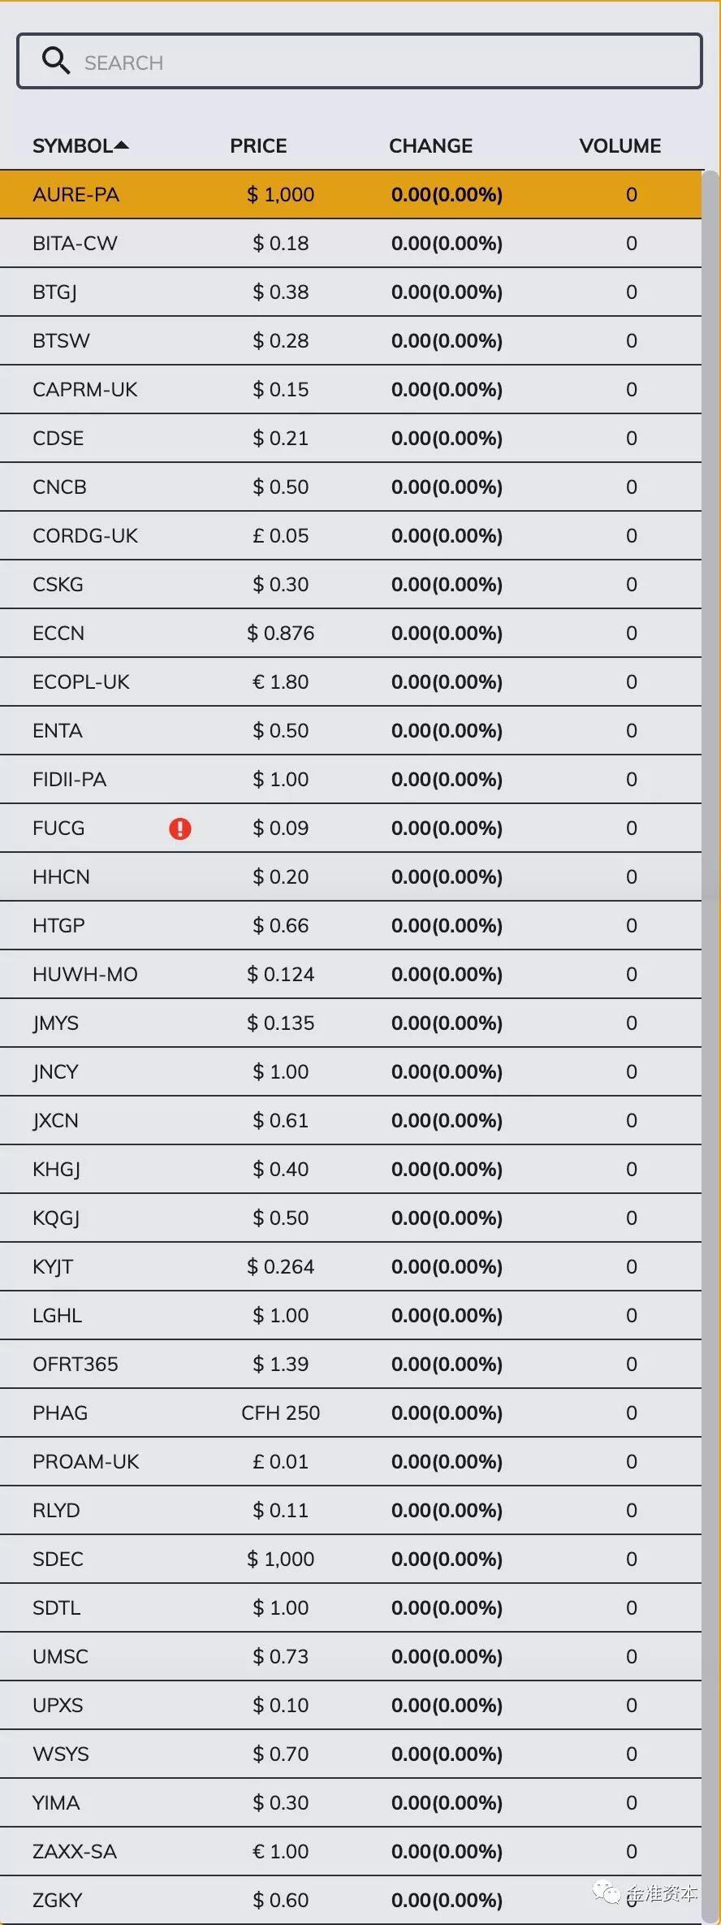Viewport: 721px width, 1925px height.
Task: Sort by the CHANGE column header
Action: [430, 146]
